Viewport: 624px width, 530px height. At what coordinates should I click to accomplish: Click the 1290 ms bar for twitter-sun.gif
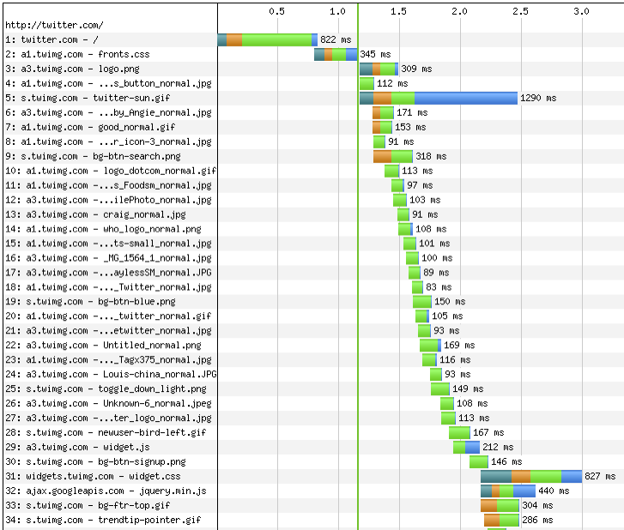tap(439, 98)
